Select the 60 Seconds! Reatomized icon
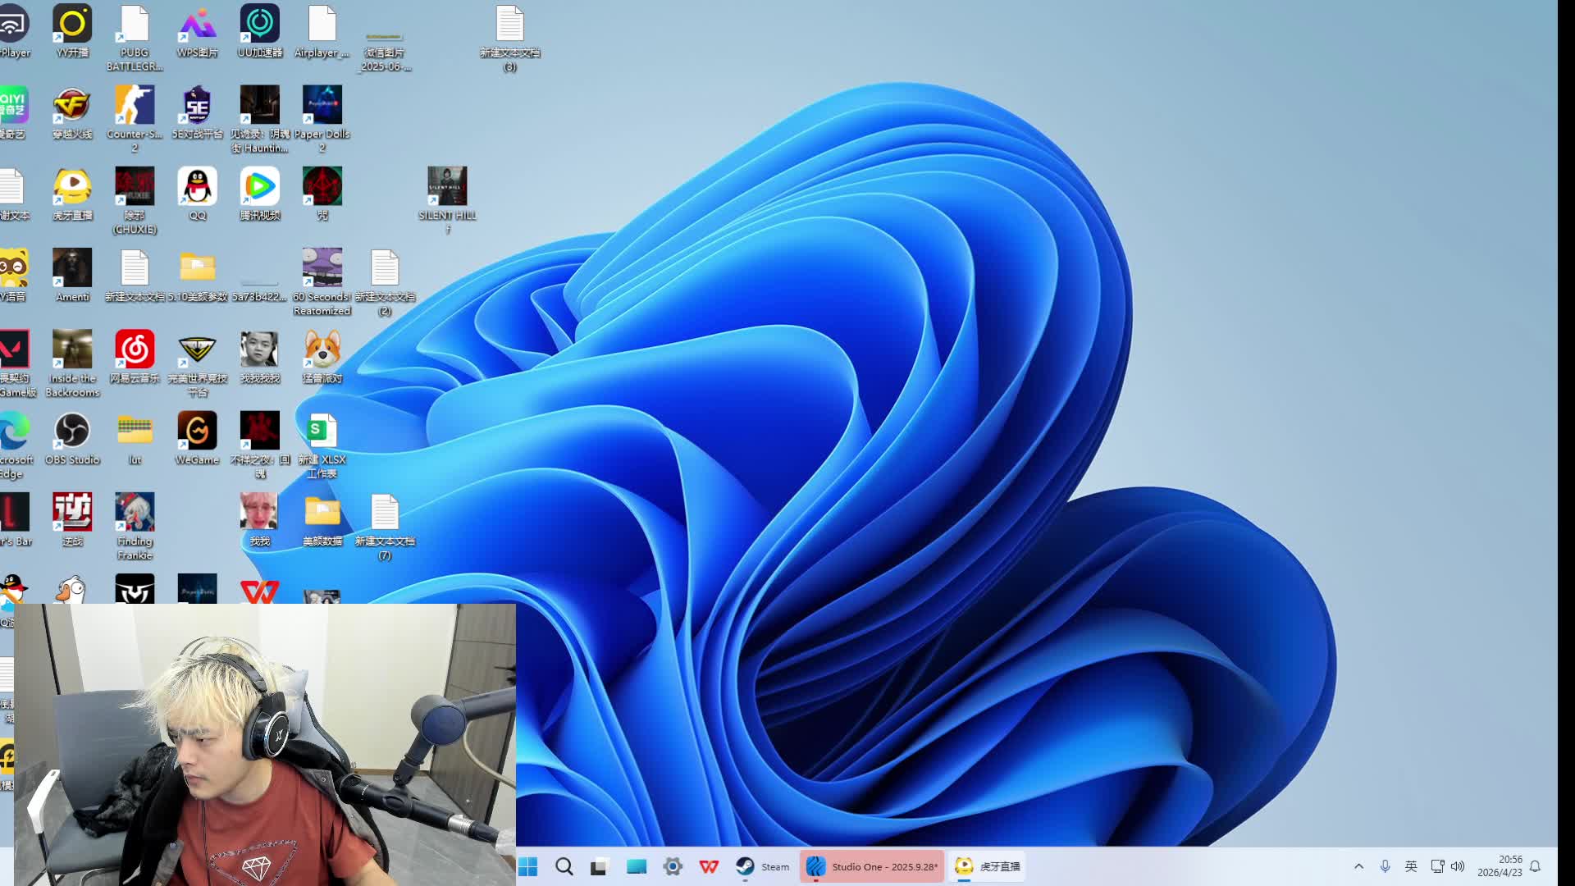Image resolution: width=1575 pixels, height=886 pixels. 322,268
